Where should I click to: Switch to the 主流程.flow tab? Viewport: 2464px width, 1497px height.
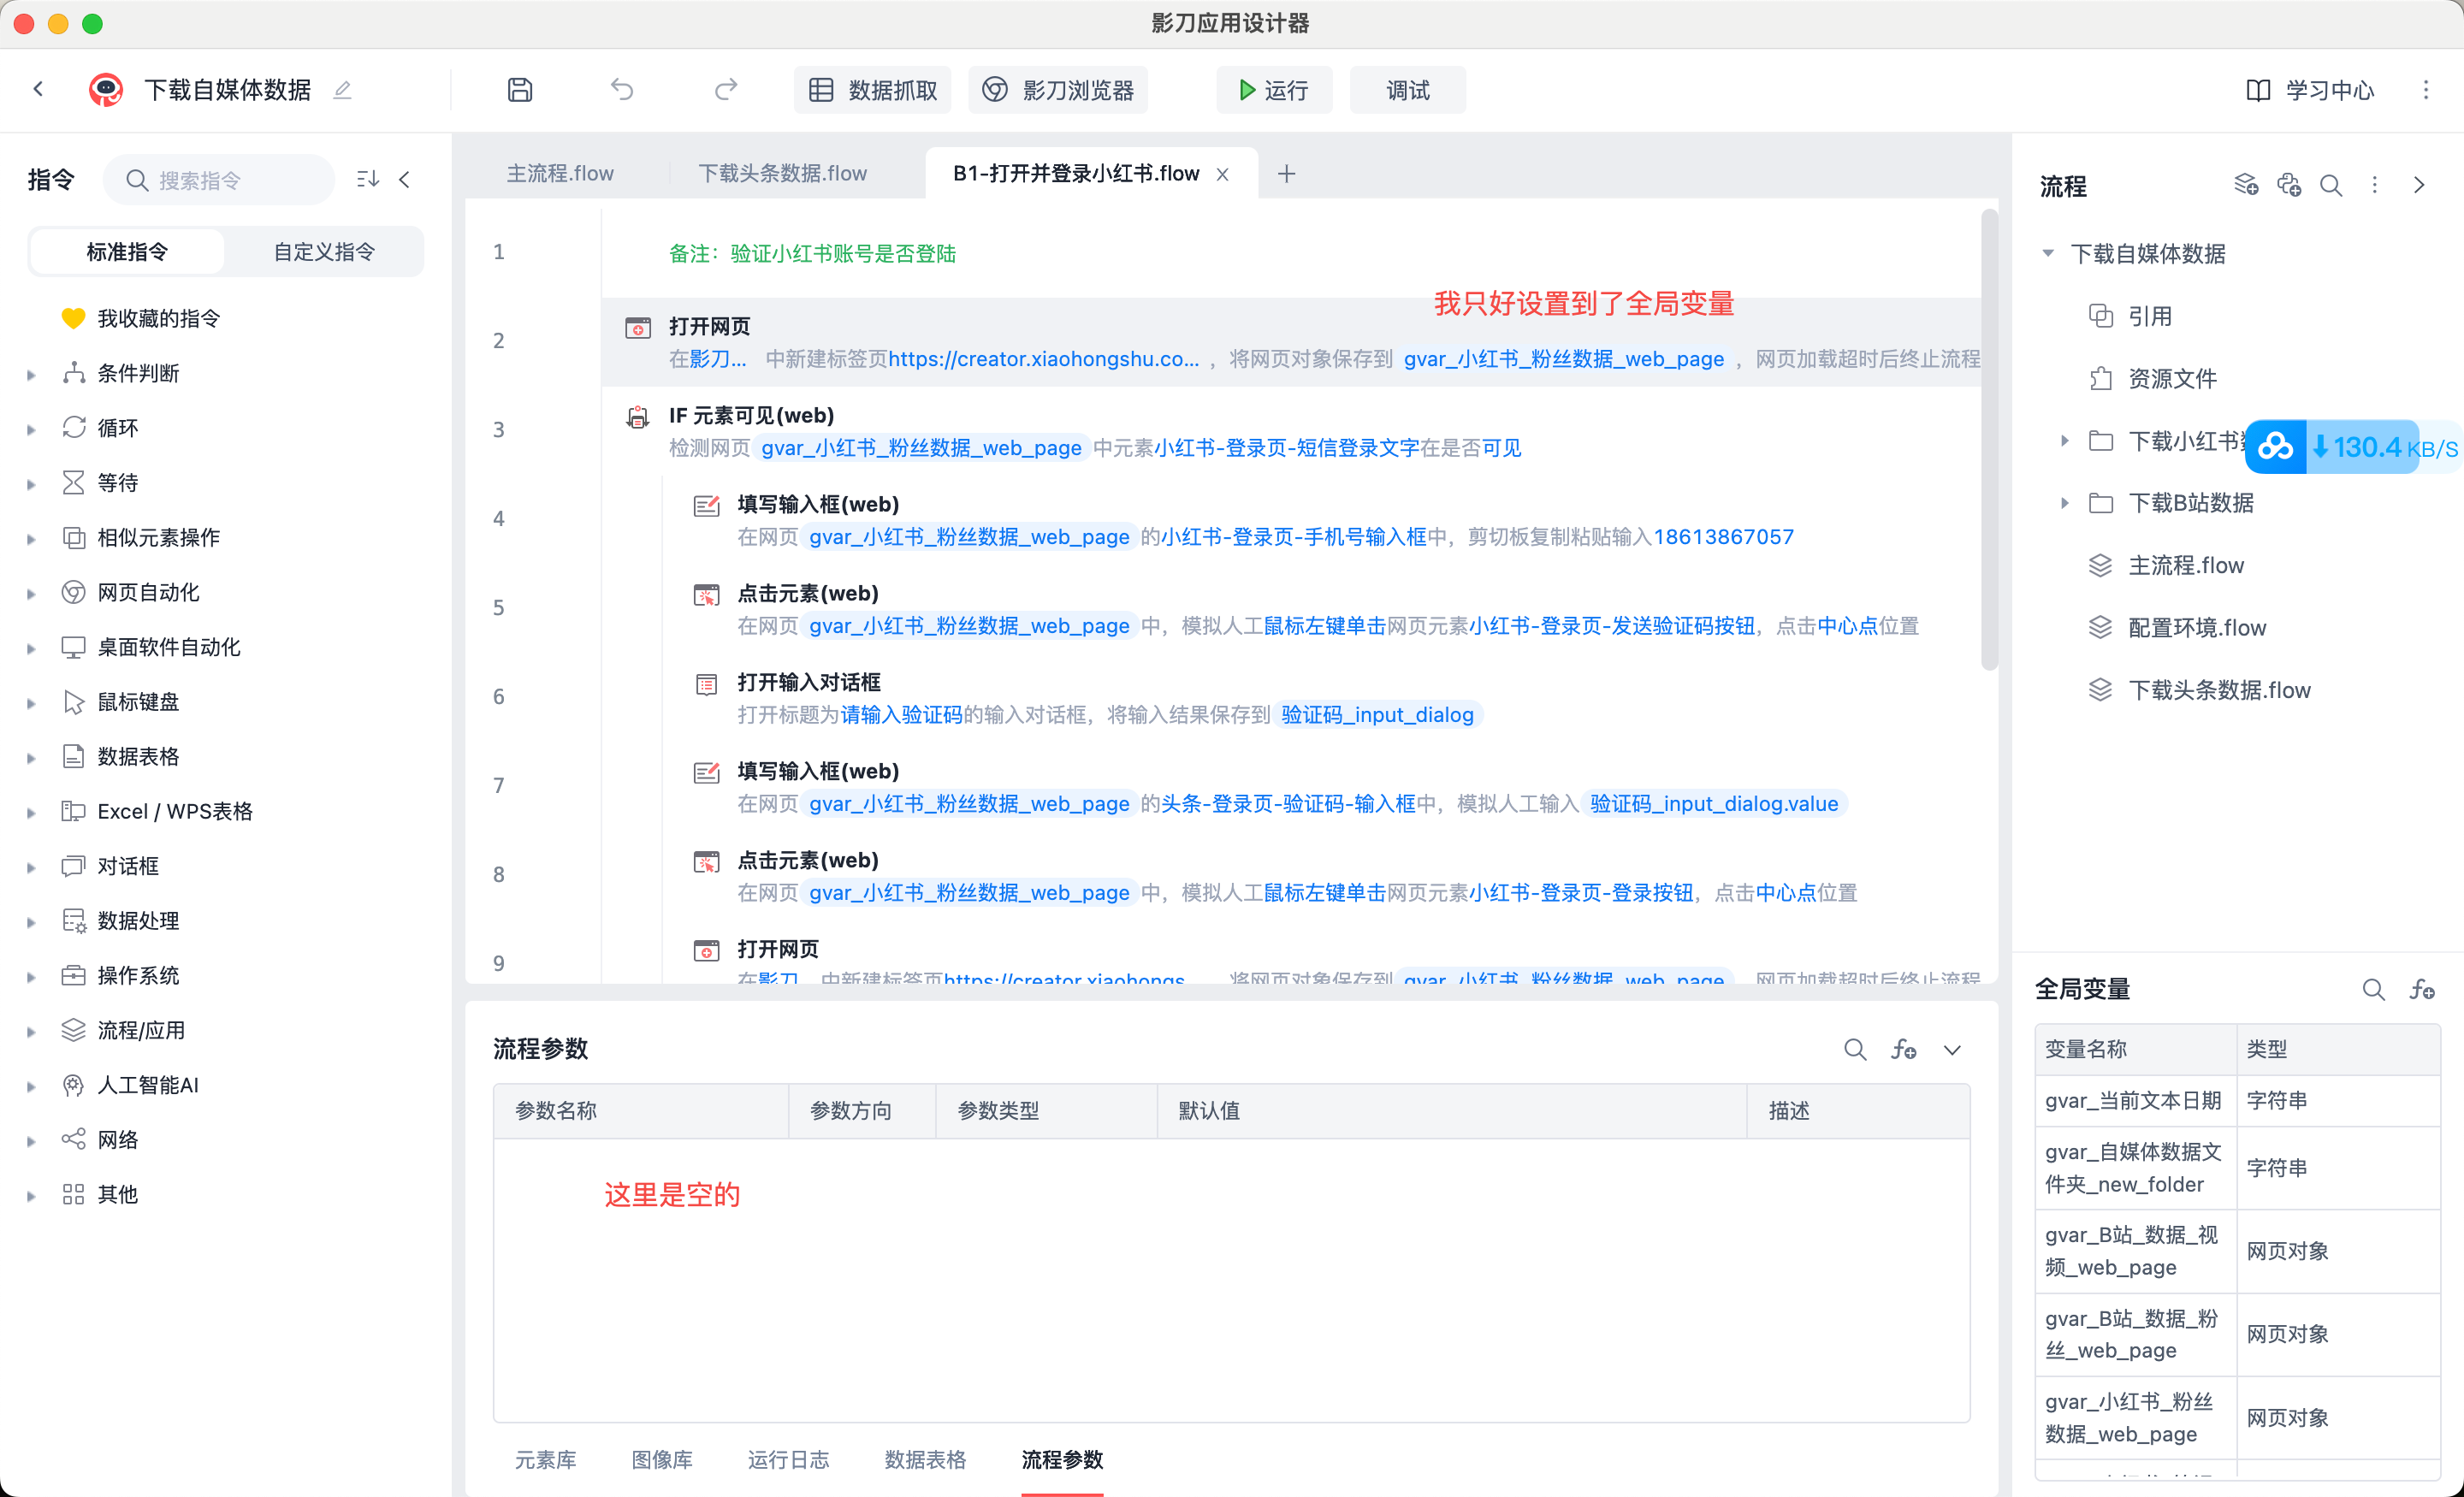tap(560, 173)
